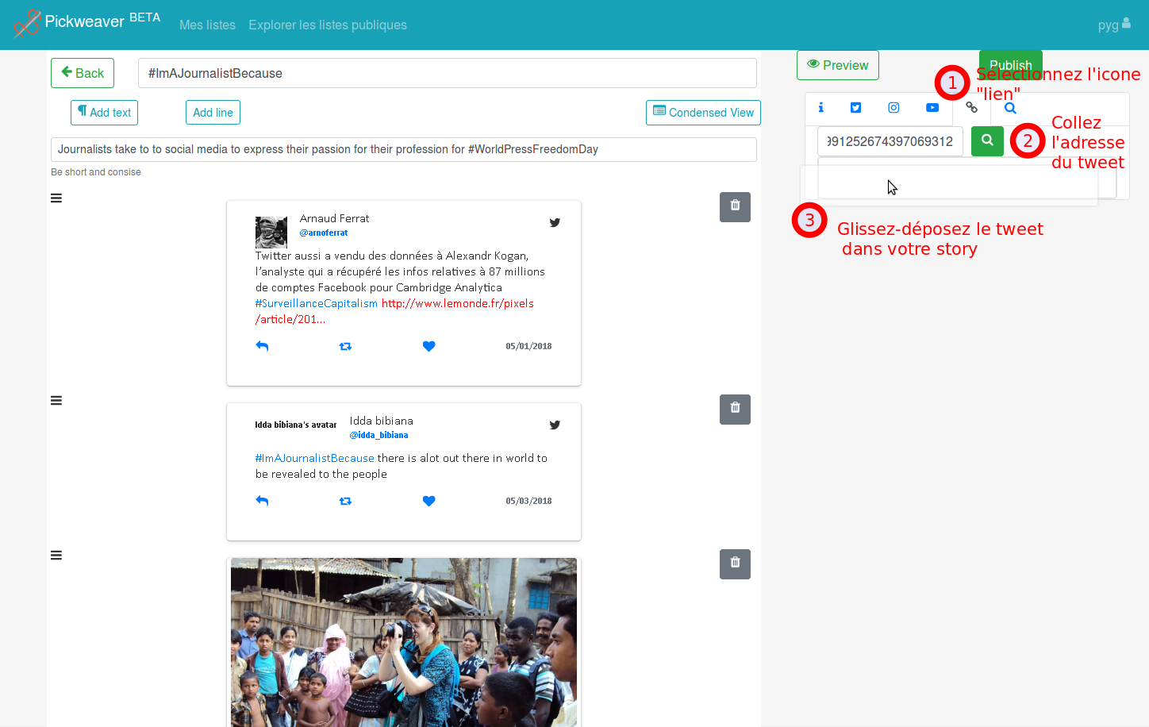Delete the Arnaud Ferrat tweet

pos(735,207)
